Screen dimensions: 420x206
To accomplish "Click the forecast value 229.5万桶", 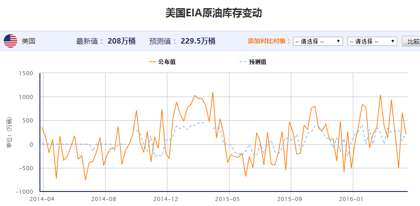I will (x=198, y=41).
